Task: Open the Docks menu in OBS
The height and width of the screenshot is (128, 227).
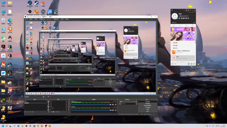Action: point(42,19)
